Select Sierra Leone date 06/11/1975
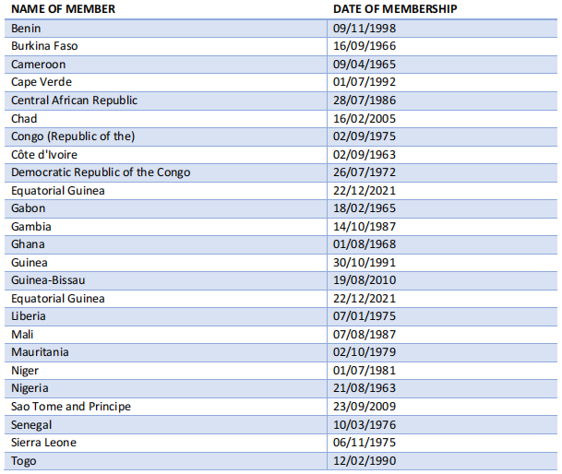The image size is (562, 474). point(365,443)
